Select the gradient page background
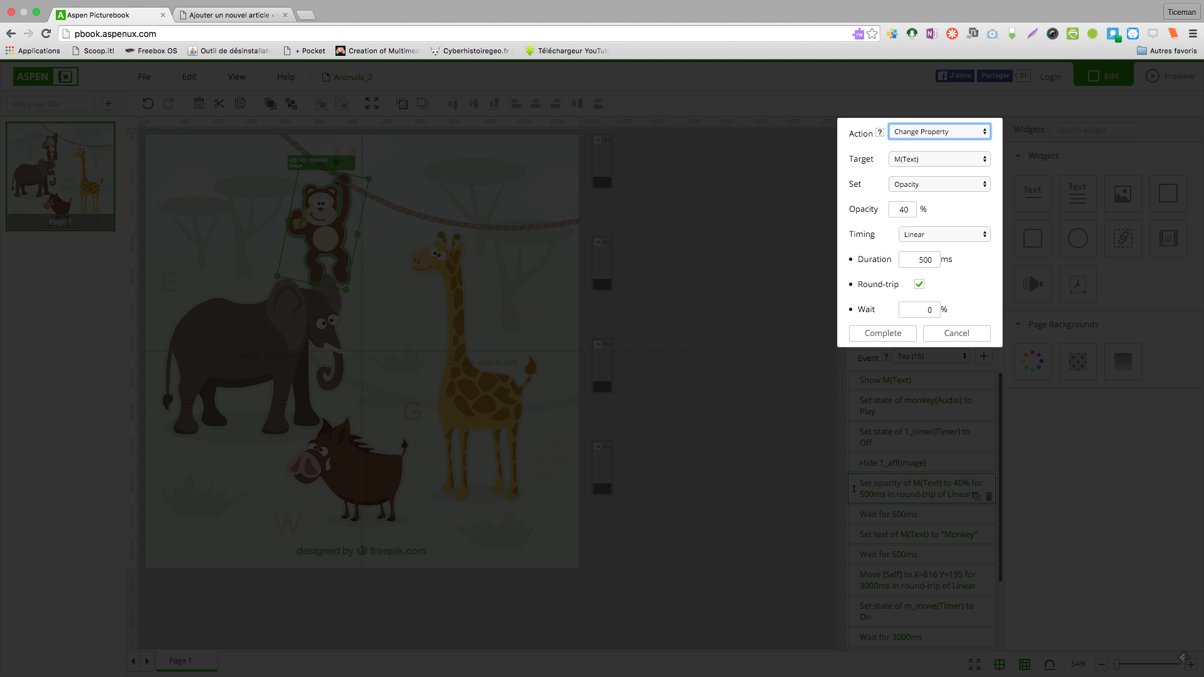Screen dimensions: 1204x677 click(x=1122, y=361)
